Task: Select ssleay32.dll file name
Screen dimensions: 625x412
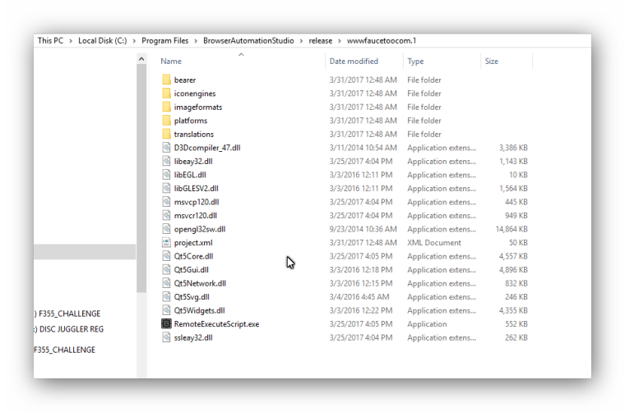Action: click(193, 337)
